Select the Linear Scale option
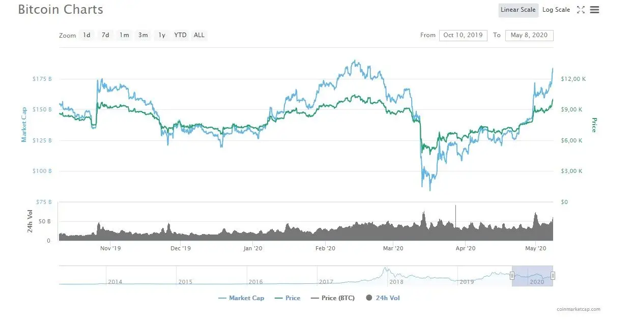The height and width of the screenshot is (322, 633). tap(518, 9)
